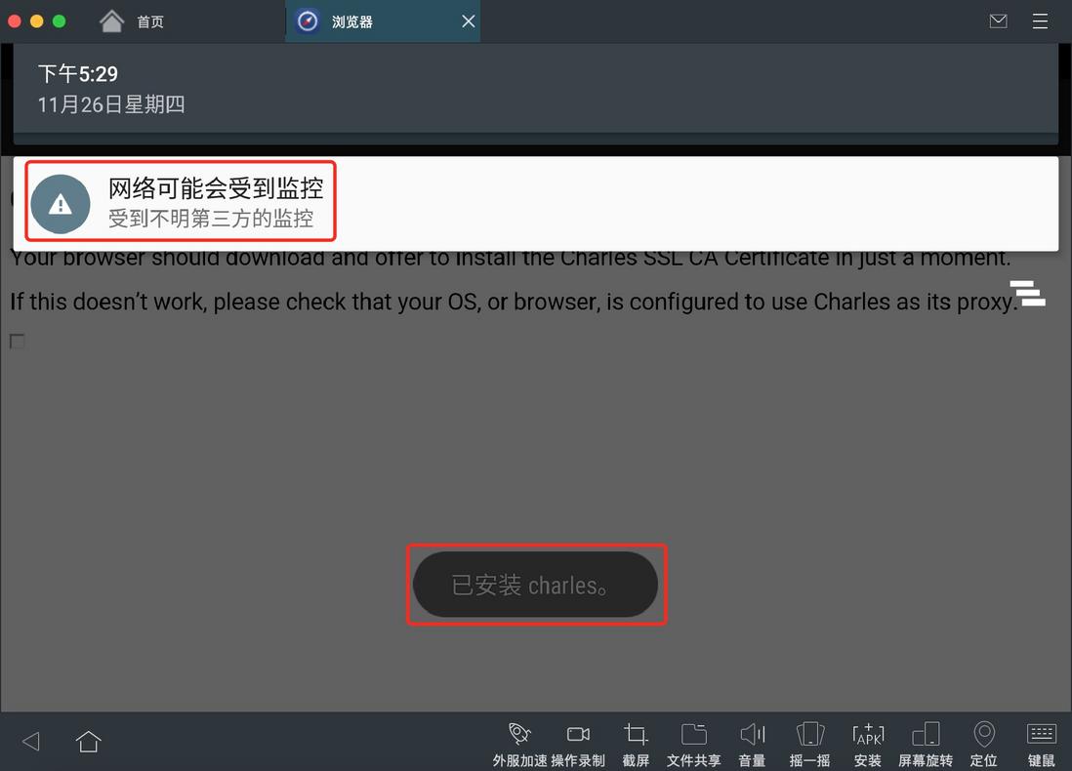Tap the 已安装 charles toast message
The width and height of the screenshot is (1072, 771).
point(535,586)
